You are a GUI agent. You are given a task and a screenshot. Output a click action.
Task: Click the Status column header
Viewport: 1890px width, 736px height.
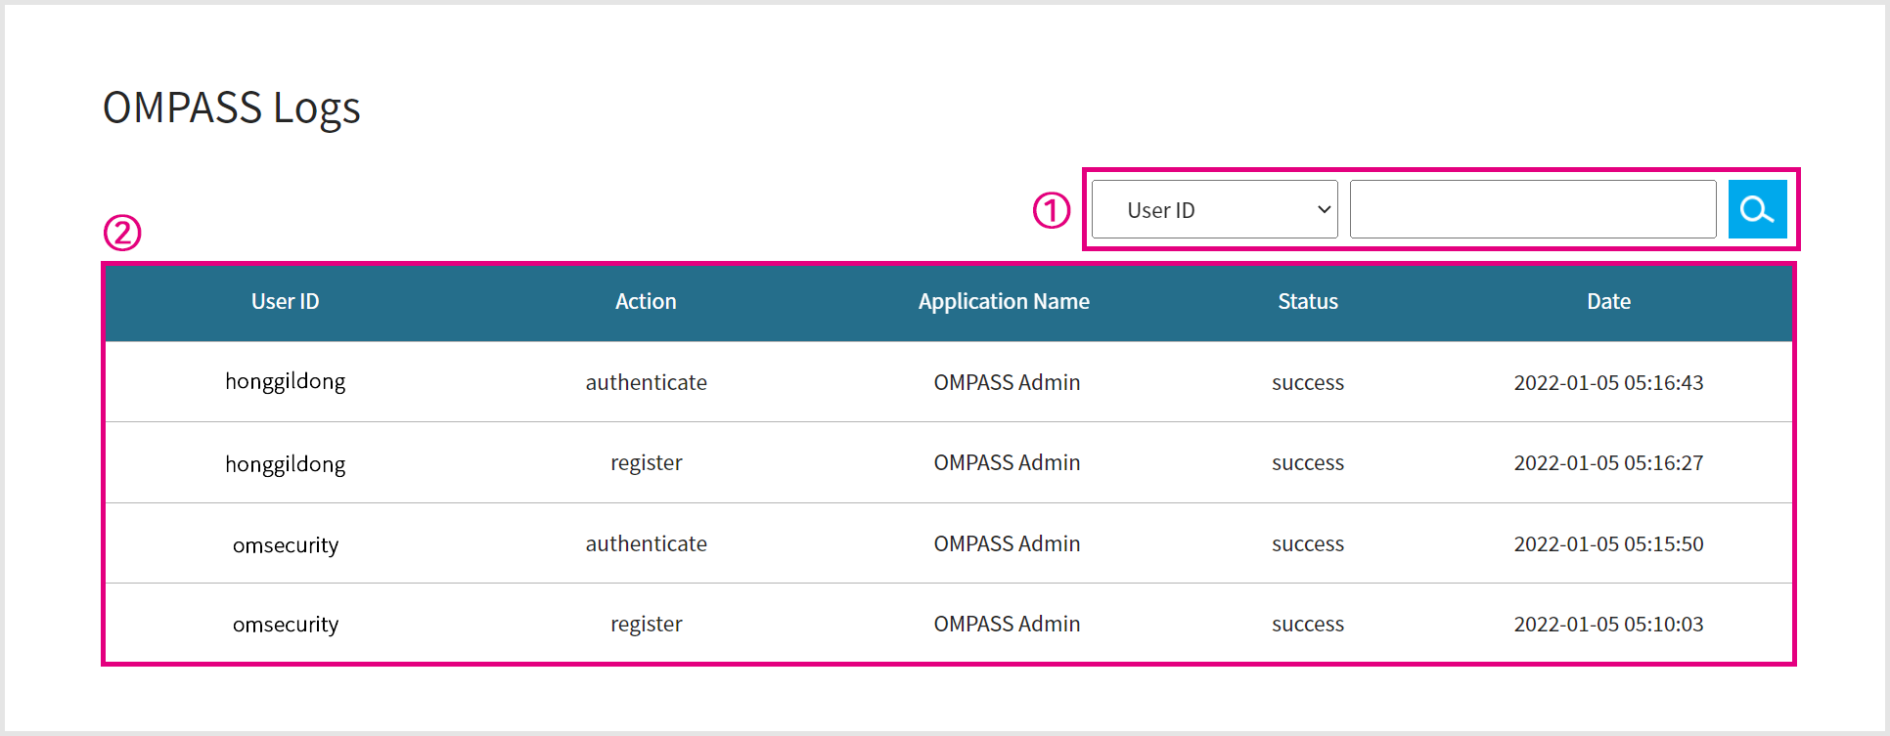(x=1307, y=302)
